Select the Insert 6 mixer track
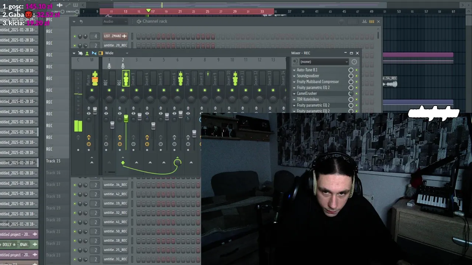Screen dimensions: 472x265 pyautogui.click(x=177, y=79)
